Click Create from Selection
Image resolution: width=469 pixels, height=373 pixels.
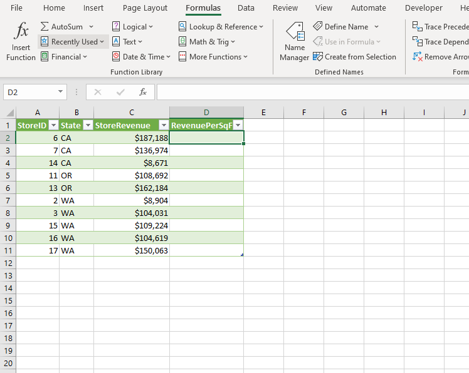click(x=354, y=56)
